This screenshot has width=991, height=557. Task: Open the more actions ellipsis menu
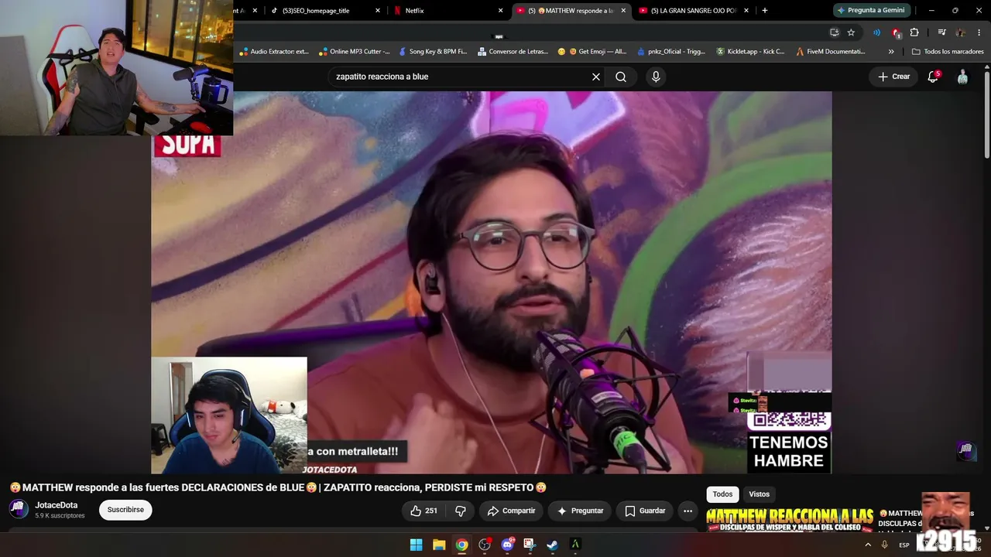[688, 511]
